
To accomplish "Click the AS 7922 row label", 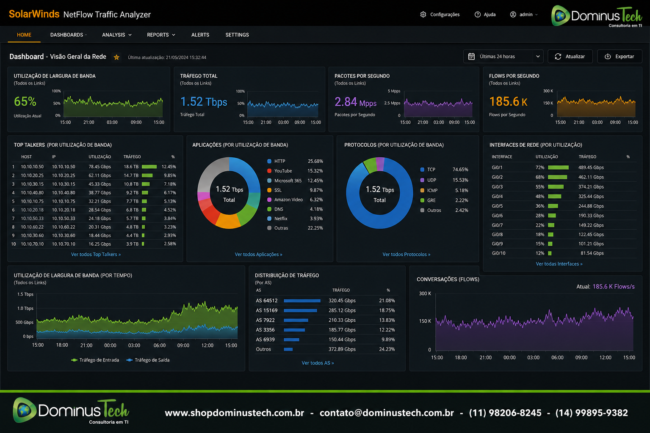I will pyautogui.click(x=265, y=320).
